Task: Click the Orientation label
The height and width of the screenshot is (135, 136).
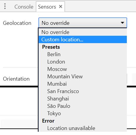Action: click(x=16, y=79)
